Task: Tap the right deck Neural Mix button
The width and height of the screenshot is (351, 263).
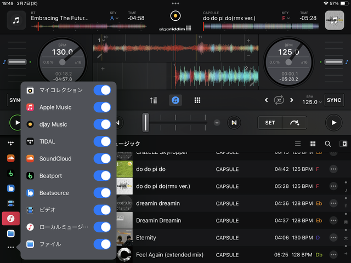Action: click(x=234, y=122)
